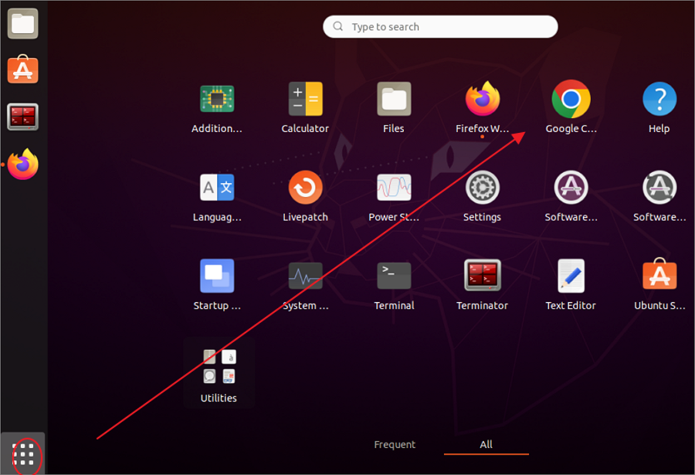Click Files icon in the dock
Image resolution: width=695 pixels, height=475 pixels.
tap(23, 24)
